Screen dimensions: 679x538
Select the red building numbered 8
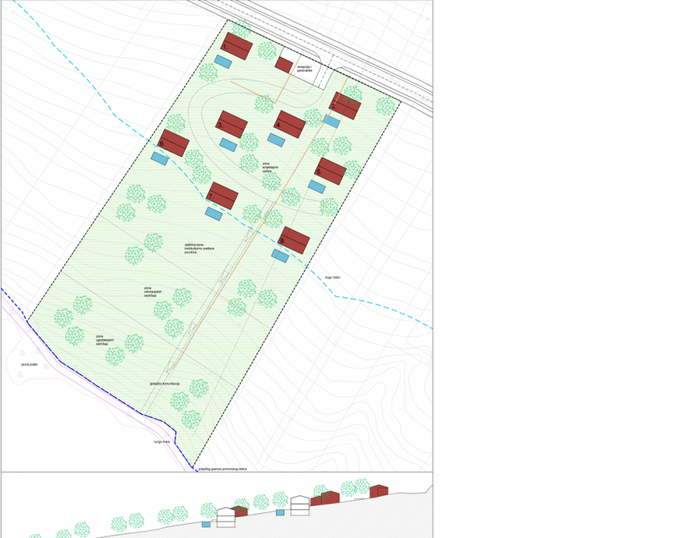(294, 240)
